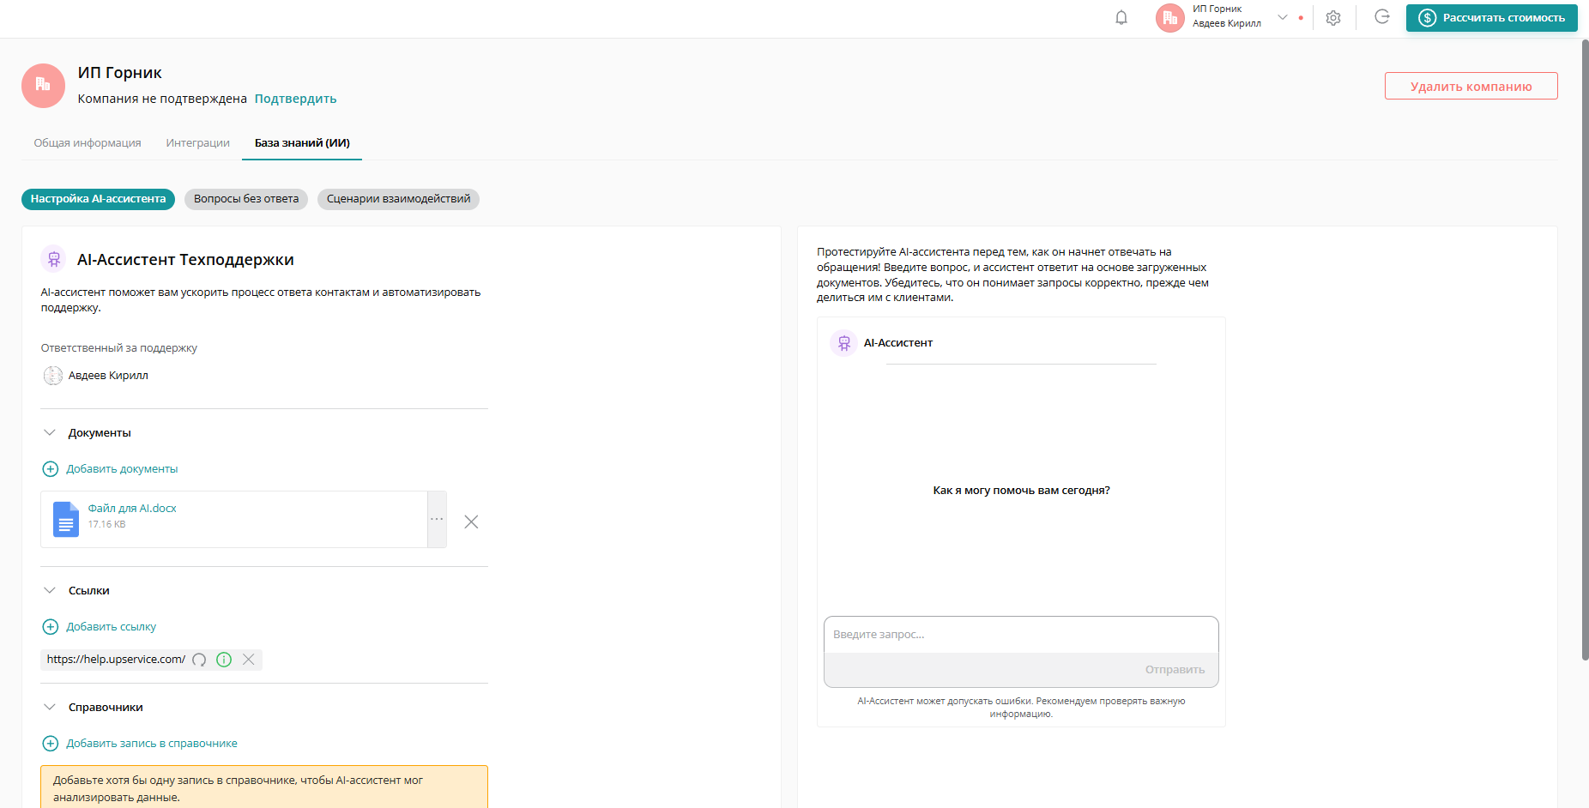This screenshot has height=808, width=1589.
Task: Click the large ИП Горник company logo
Action: 43,86
